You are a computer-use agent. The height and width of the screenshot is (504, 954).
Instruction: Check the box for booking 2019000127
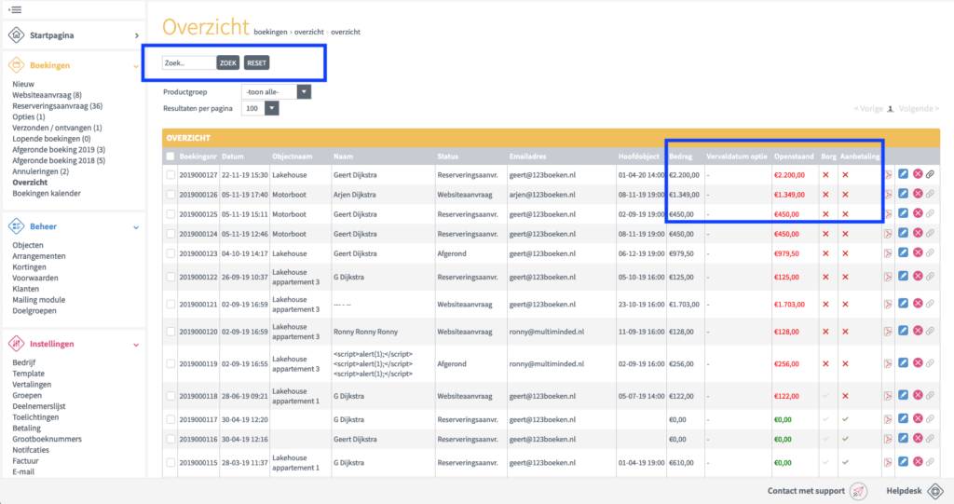pyautogui.click(x=170, y=175)
